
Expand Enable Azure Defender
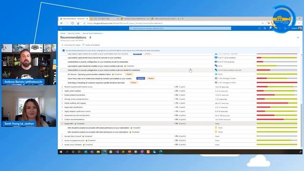pyautogui.click(x=62, y=144)
